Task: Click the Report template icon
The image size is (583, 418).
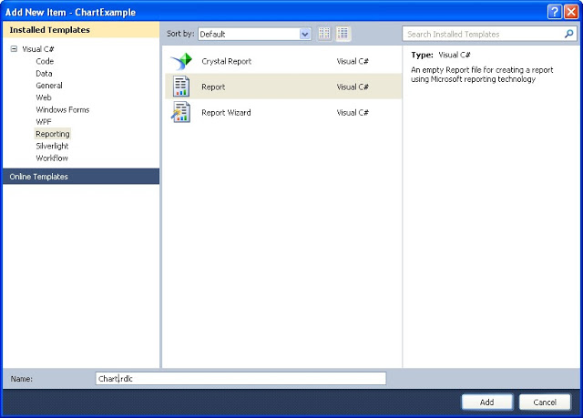Action: [x=181, y=87]
